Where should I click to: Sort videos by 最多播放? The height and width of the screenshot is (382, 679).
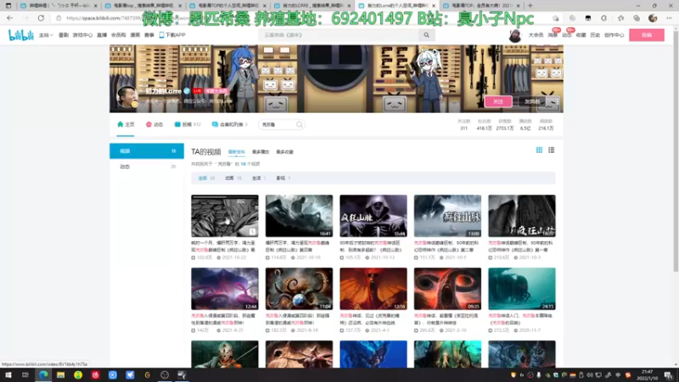coord(261,152)
